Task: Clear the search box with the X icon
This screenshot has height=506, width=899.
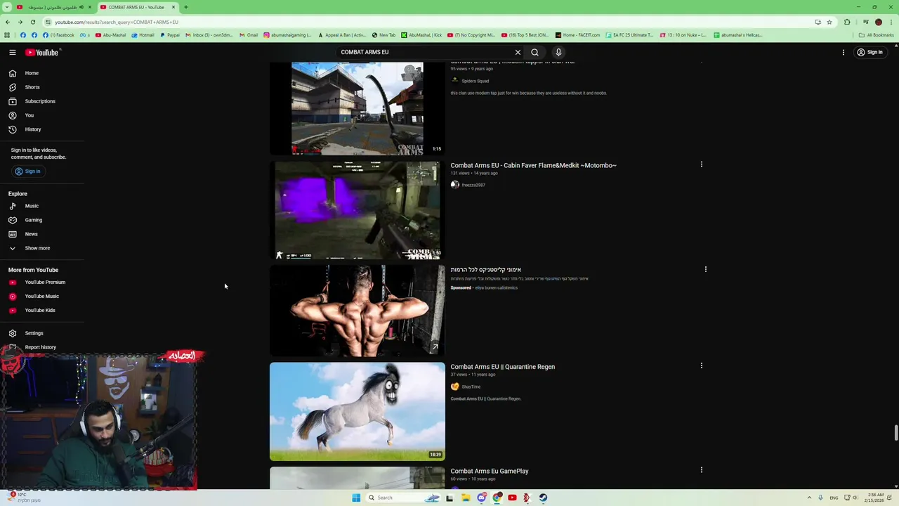Action: pyautogui.click(x=518, y=52)
